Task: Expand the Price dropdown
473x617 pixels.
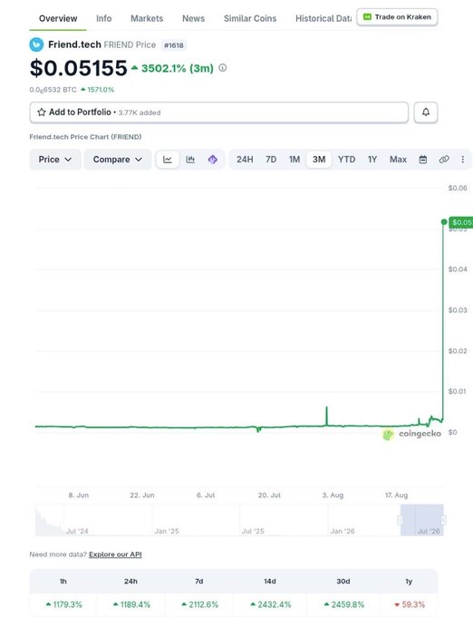Action: (55, 160)
